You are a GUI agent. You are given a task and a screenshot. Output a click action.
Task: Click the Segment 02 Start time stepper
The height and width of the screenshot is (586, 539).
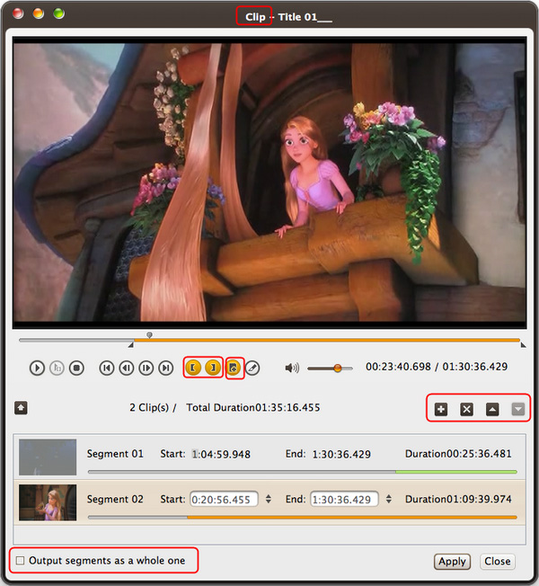point(269,499)
